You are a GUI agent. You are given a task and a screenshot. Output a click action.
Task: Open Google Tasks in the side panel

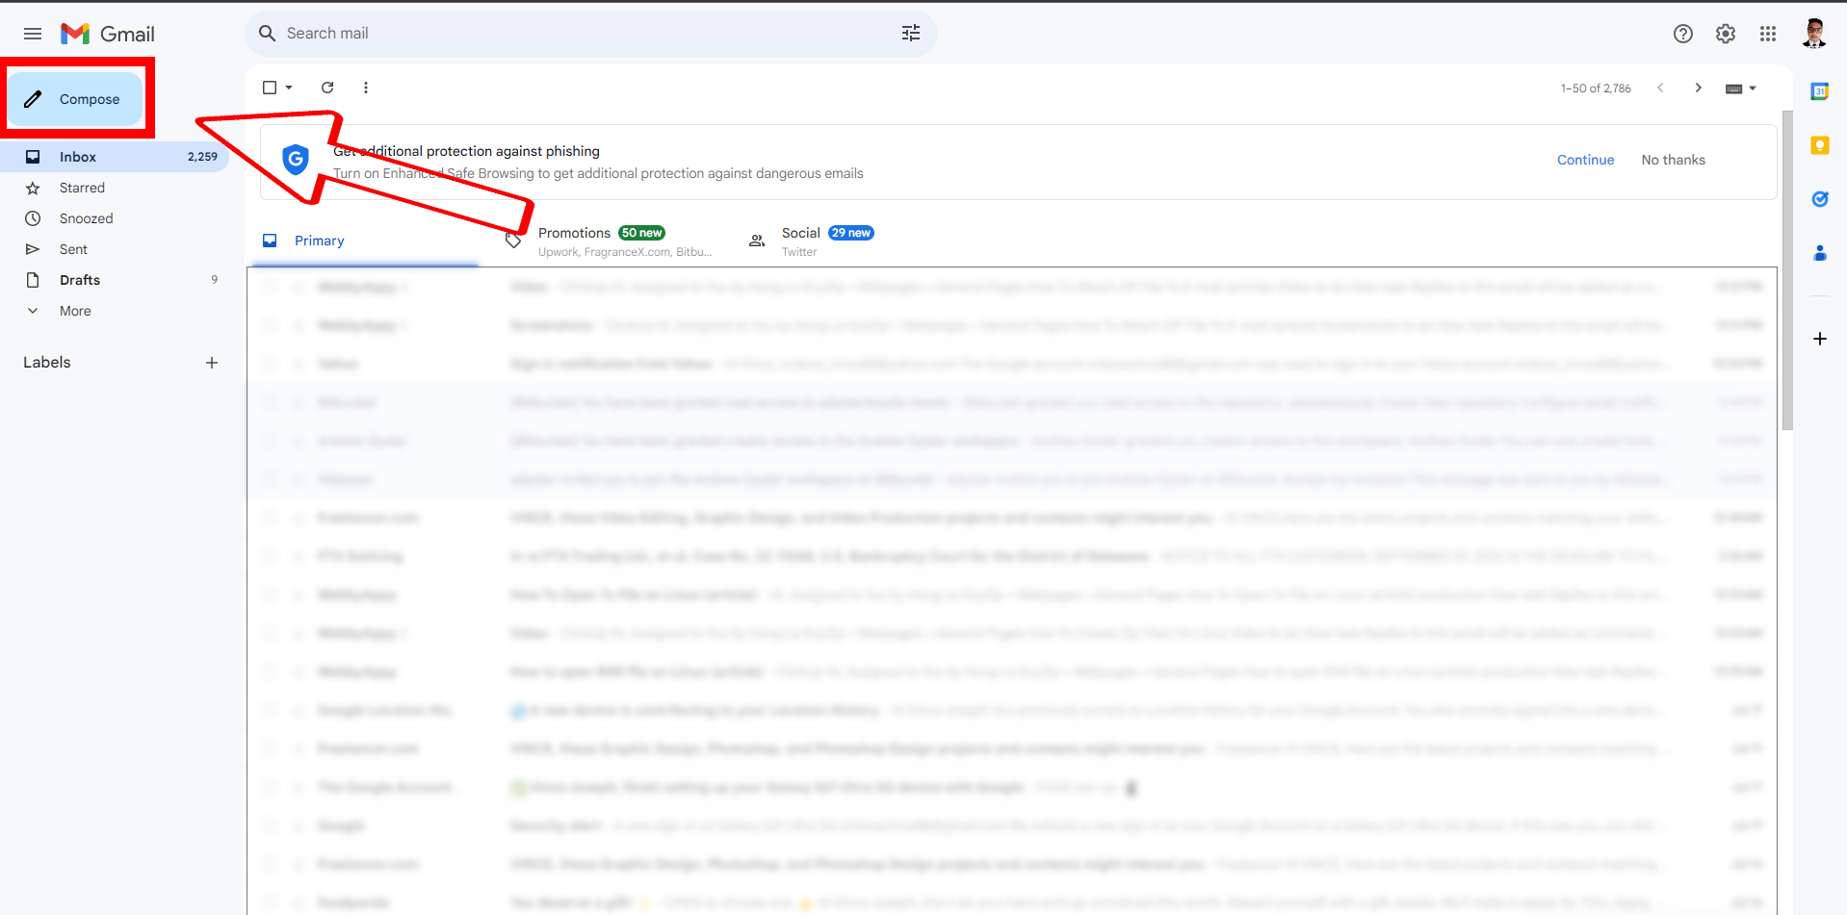(1820, 199)
